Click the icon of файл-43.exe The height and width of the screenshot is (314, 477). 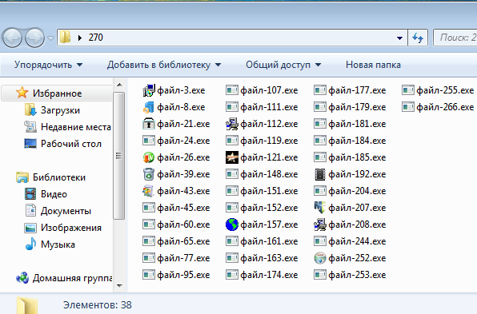[x=149, y=191]
